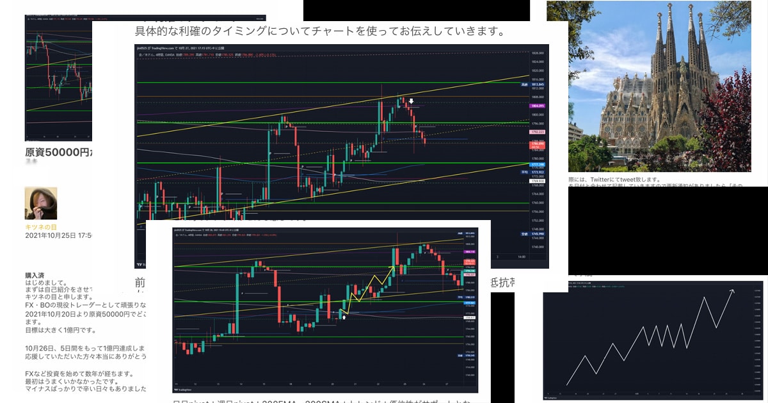Click the white down arrow on the large chart
Screen dimensions: 768x403
(412, 102)
